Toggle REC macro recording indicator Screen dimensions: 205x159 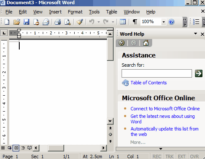click(x=157, y=156)
